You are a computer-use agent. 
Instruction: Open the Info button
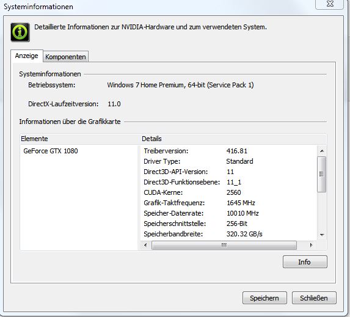coord(305,262)
